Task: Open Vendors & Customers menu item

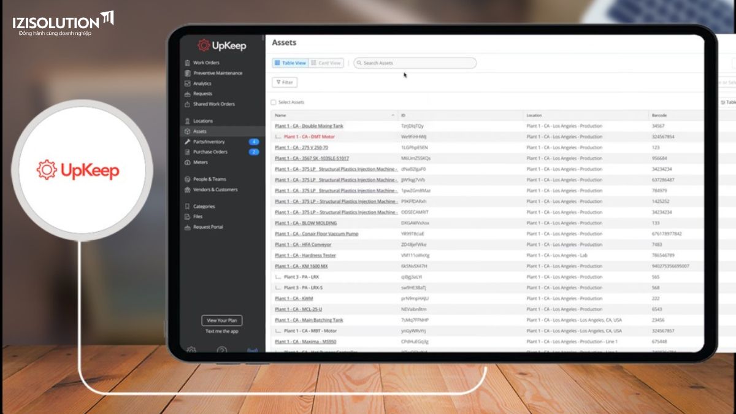Action: click(x=215, y=190)
